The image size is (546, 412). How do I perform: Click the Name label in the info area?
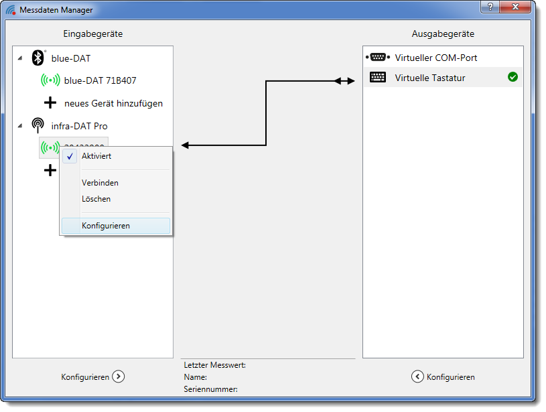[196, 377]
